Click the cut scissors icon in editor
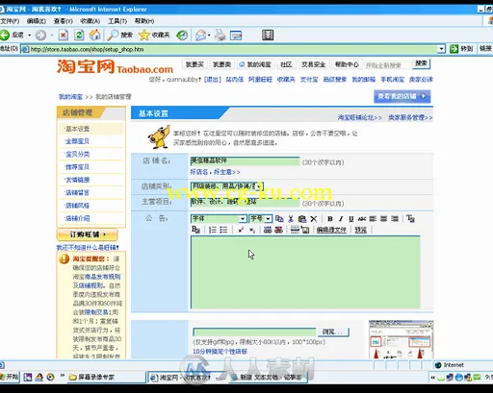493x393 pixels. point(291,219)
